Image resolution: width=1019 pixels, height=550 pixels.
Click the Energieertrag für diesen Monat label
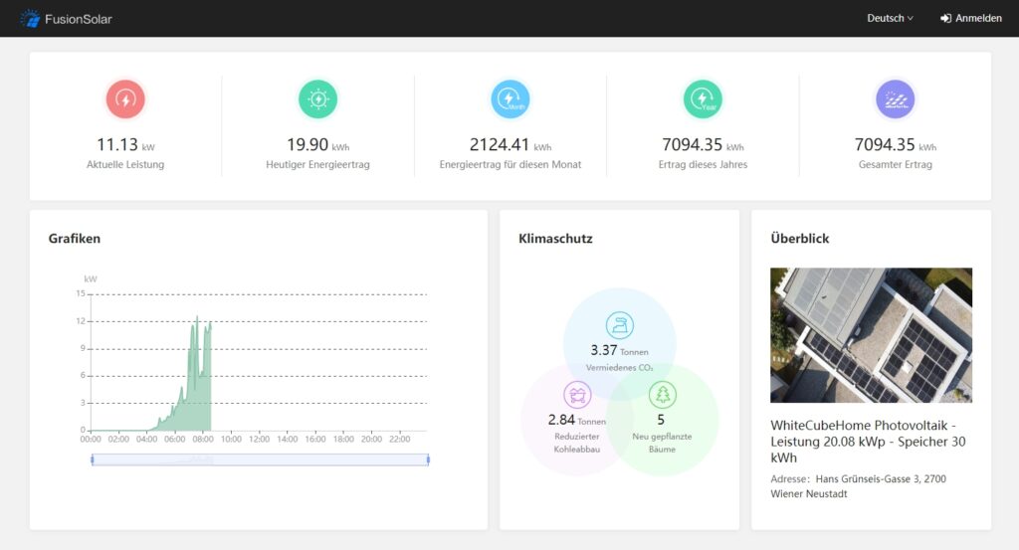click(510, 164)
